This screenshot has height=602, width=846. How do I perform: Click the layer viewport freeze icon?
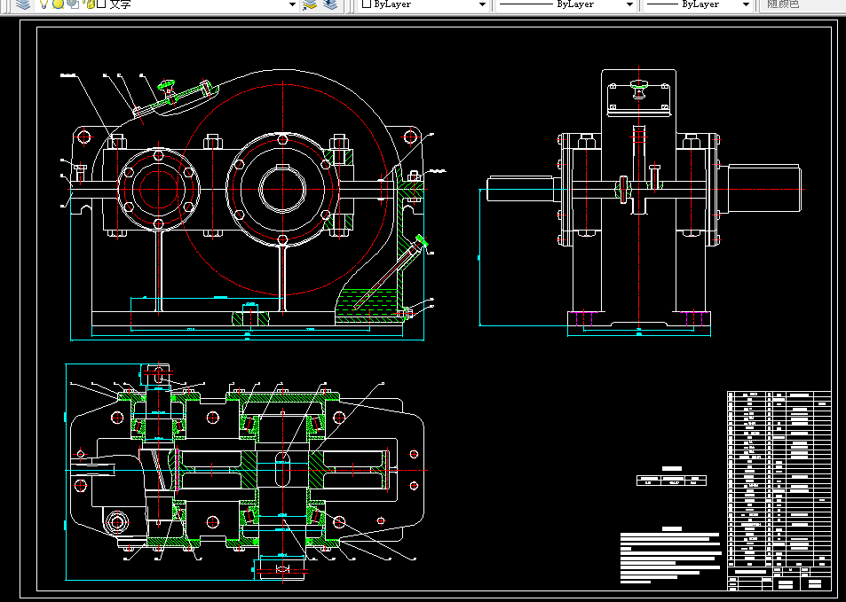[x=72, y=4]
